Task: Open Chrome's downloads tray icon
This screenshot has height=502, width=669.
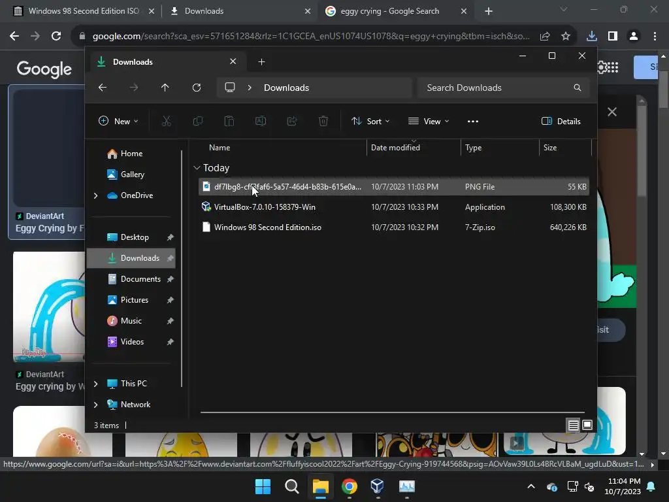Action: tap(592, 37)
